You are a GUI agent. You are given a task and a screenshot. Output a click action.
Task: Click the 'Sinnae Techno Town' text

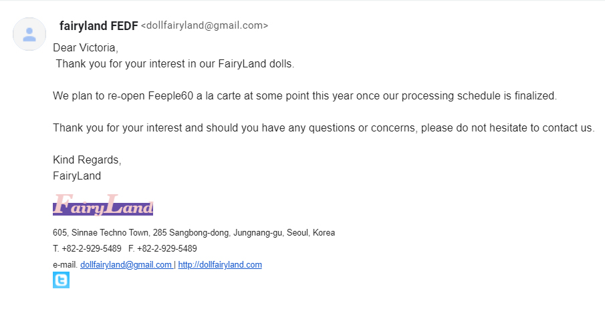tap(110, 233)
